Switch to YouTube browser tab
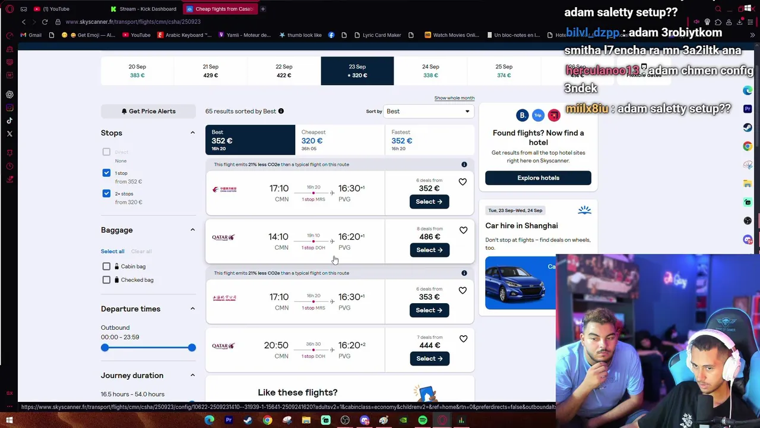 click(x=56, y=9)
